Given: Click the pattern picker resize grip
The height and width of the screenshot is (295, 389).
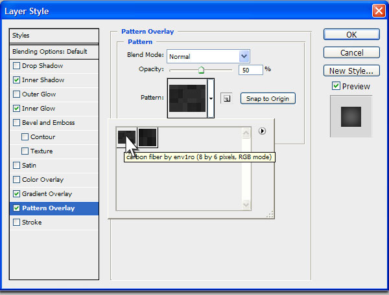Looking at the screenshot, I should [270, 214].
